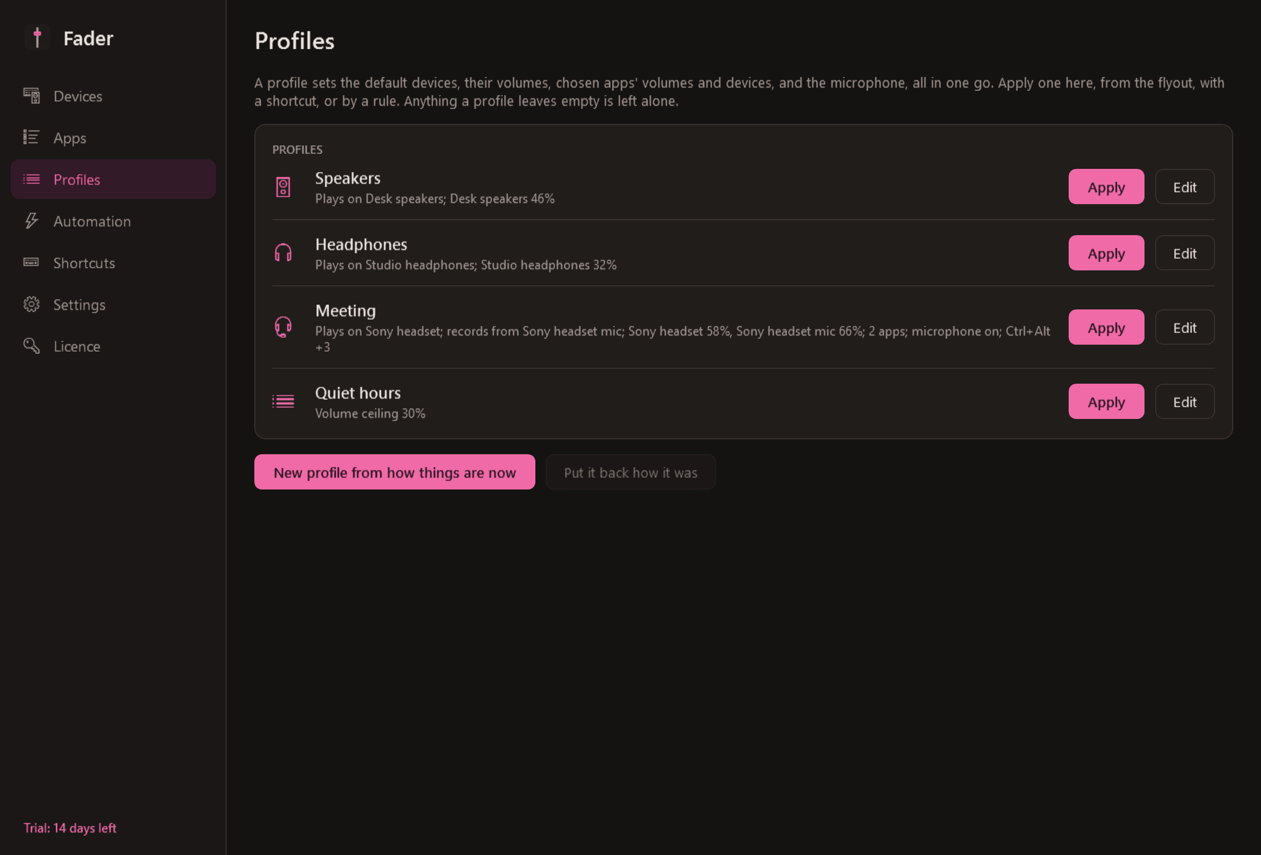Click the Profiles page heading
The height and width of the screenshot is (855, 1261).
(294, 41)
